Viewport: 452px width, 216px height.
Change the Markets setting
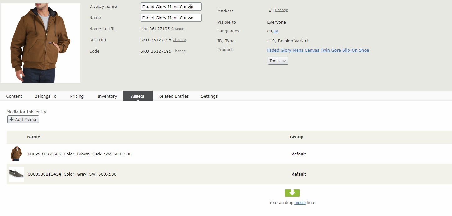(x=281, y=10)
